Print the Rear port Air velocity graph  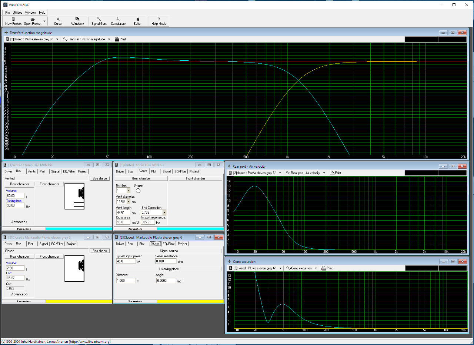point(335,173)
